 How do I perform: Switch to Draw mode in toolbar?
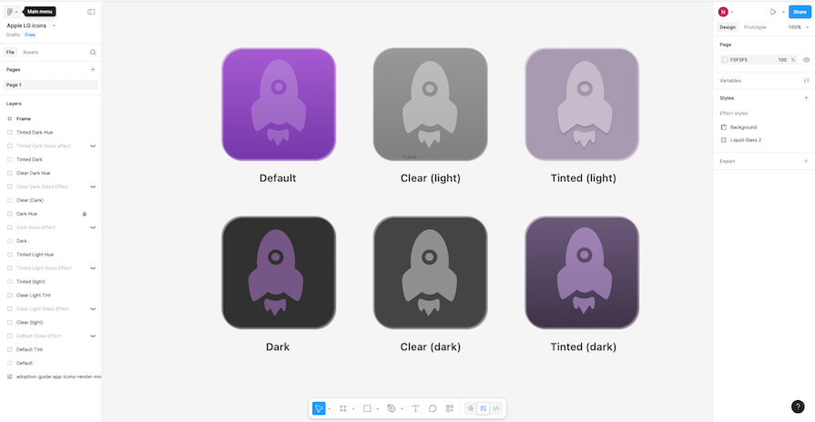coord(470,408)
